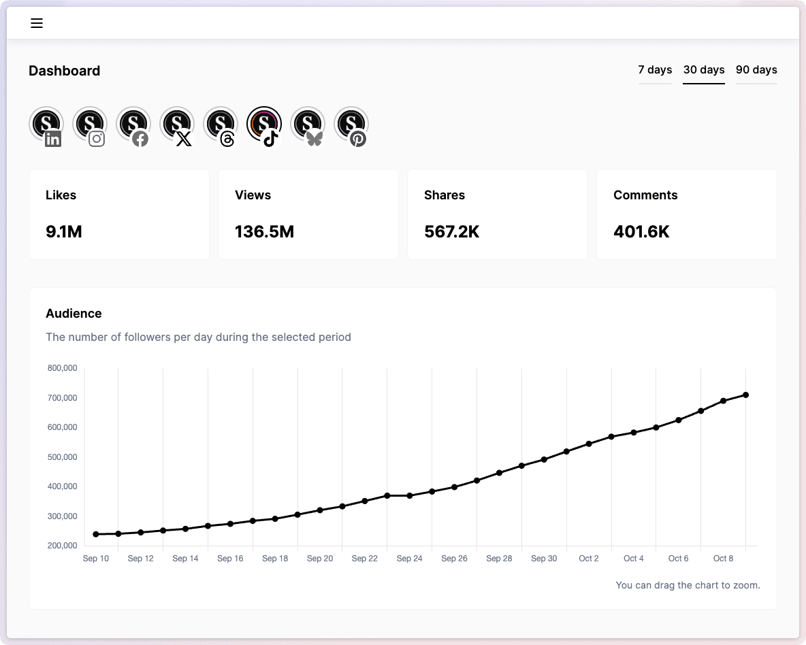The height and width of the screenshot is (645, 806).
Task: Click the Audience chart title
Action: [x=74, y=314]
